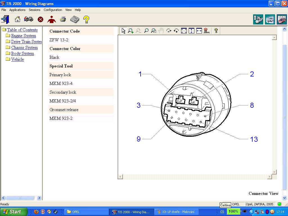This screenshot has height=216, width=288.
Task: Open the Configuration menu
Action: [53, 10]
